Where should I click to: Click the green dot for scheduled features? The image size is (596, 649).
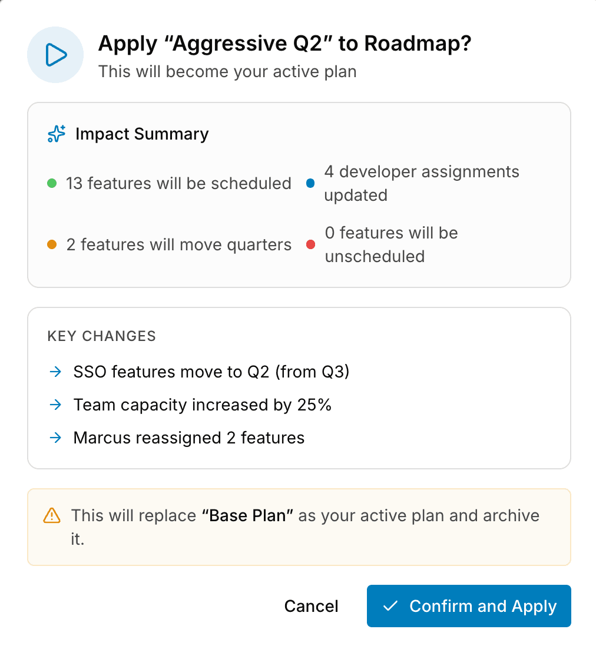pos(52,183)
